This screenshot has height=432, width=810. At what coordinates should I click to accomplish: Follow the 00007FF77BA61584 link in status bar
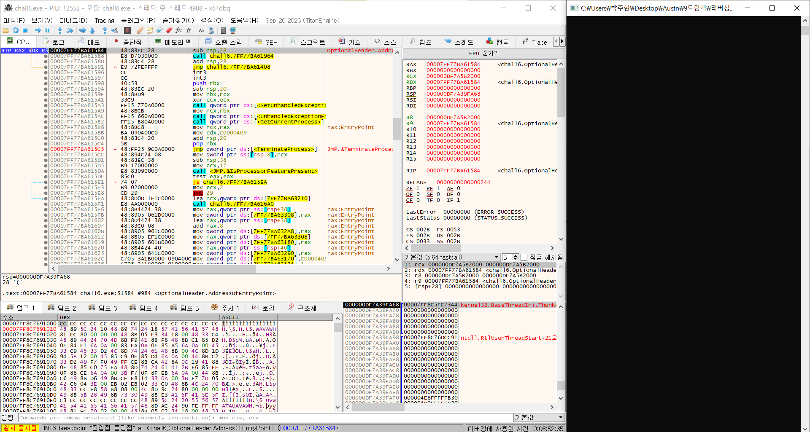click(308, 428)
